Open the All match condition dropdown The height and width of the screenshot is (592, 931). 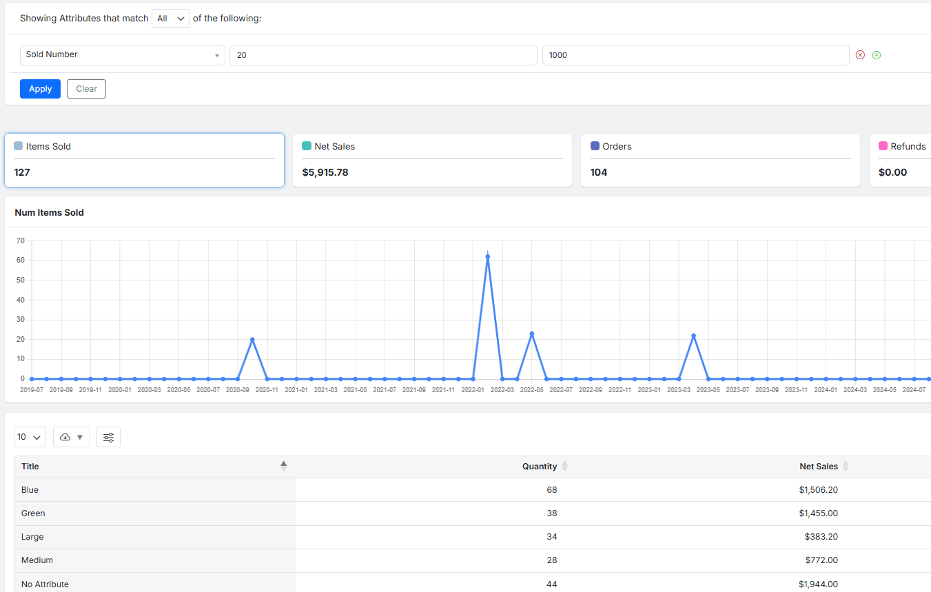170,18
